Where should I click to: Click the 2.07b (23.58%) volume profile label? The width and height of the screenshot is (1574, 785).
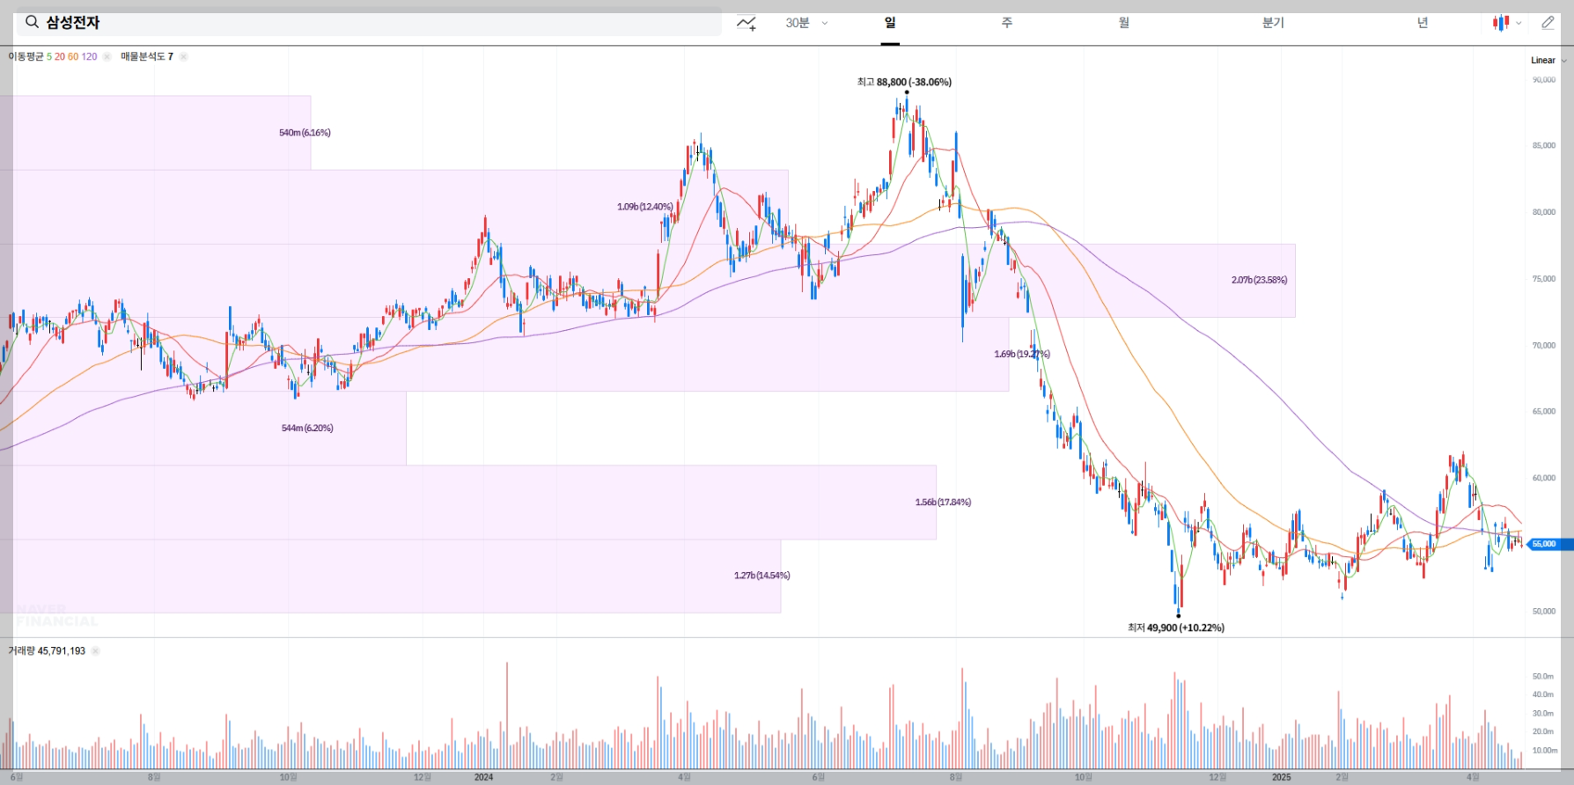pyautogui.click(x=1259, y=280)
